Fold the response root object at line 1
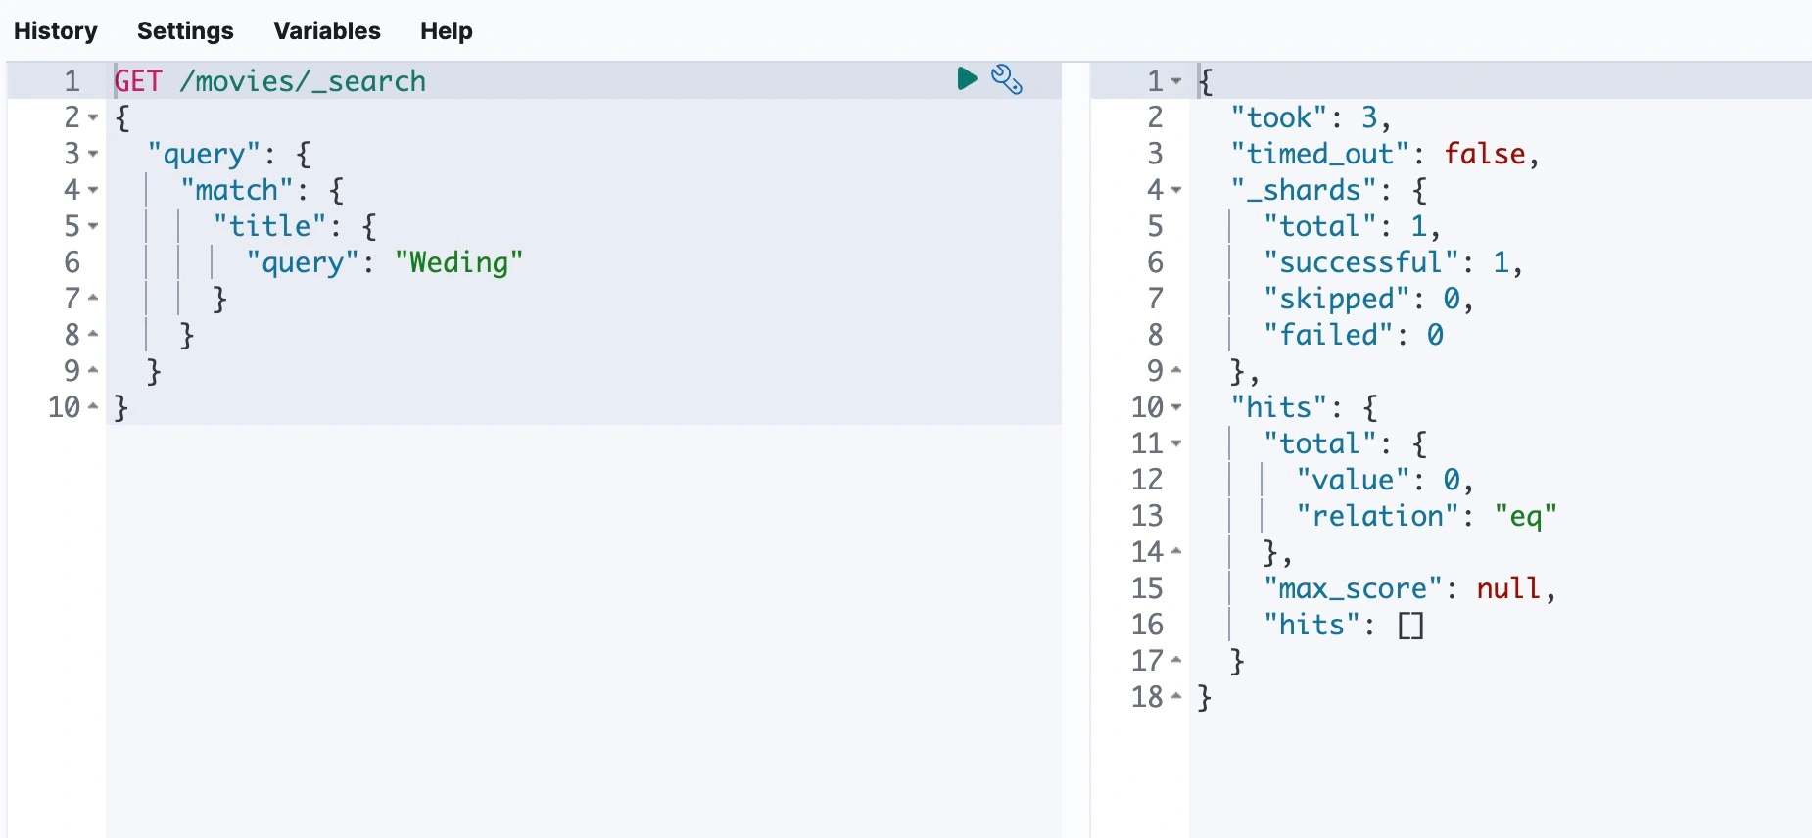This screenshot has height=838, width=1812. tap(1176, 81)
